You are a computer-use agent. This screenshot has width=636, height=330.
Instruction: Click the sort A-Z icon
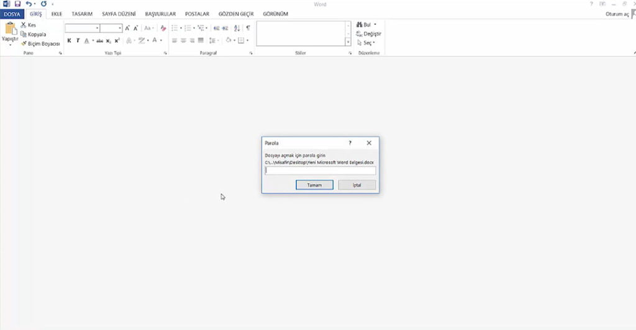click(x=237, y=28)
